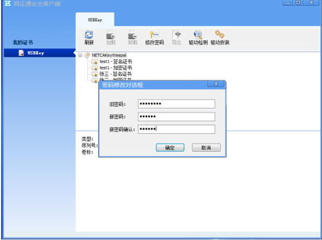
Task: Select test1 加密证书 certificate
Action: pos(116,68)
